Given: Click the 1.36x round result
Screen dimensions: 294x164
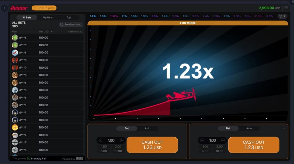Looking at the screenshot, I should click(x=134, y=16).
